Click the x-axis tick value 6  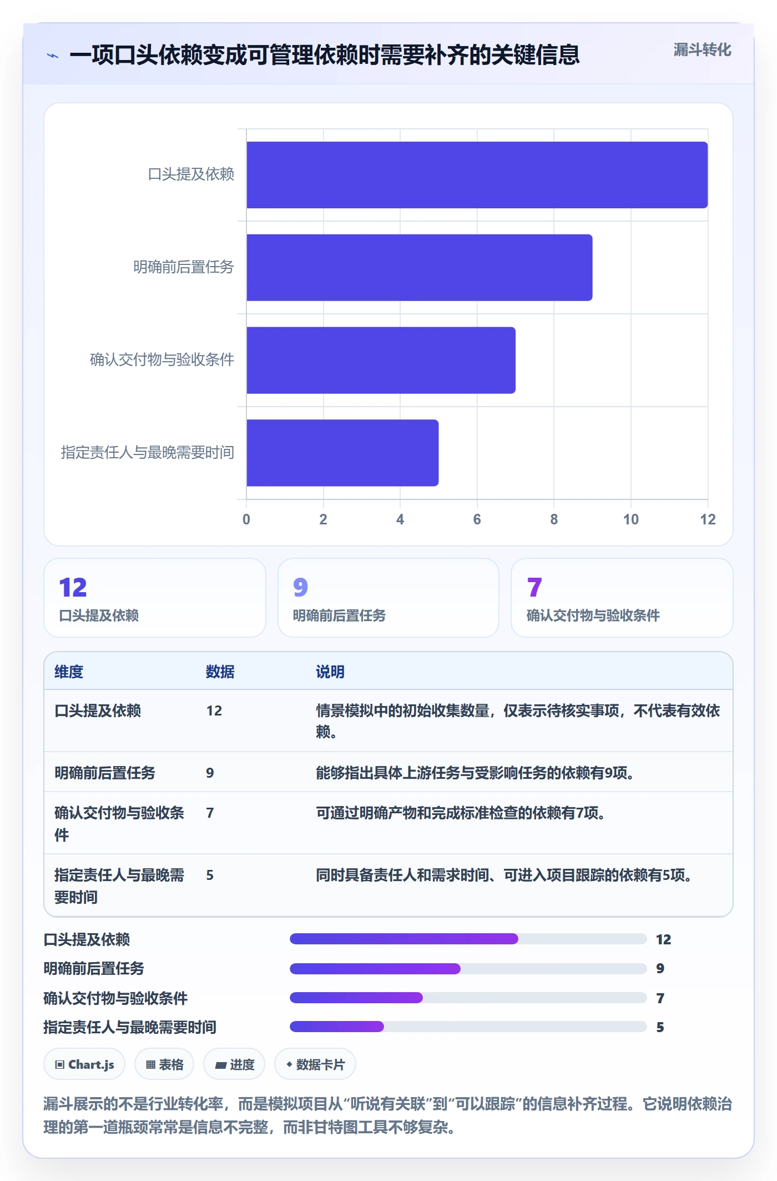click(477, 519)
